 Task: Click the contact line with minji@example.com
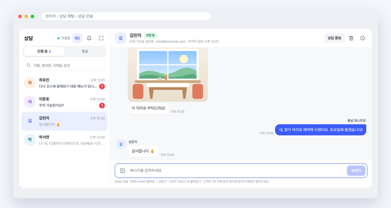pyautogui.click(x=174, y=42)
